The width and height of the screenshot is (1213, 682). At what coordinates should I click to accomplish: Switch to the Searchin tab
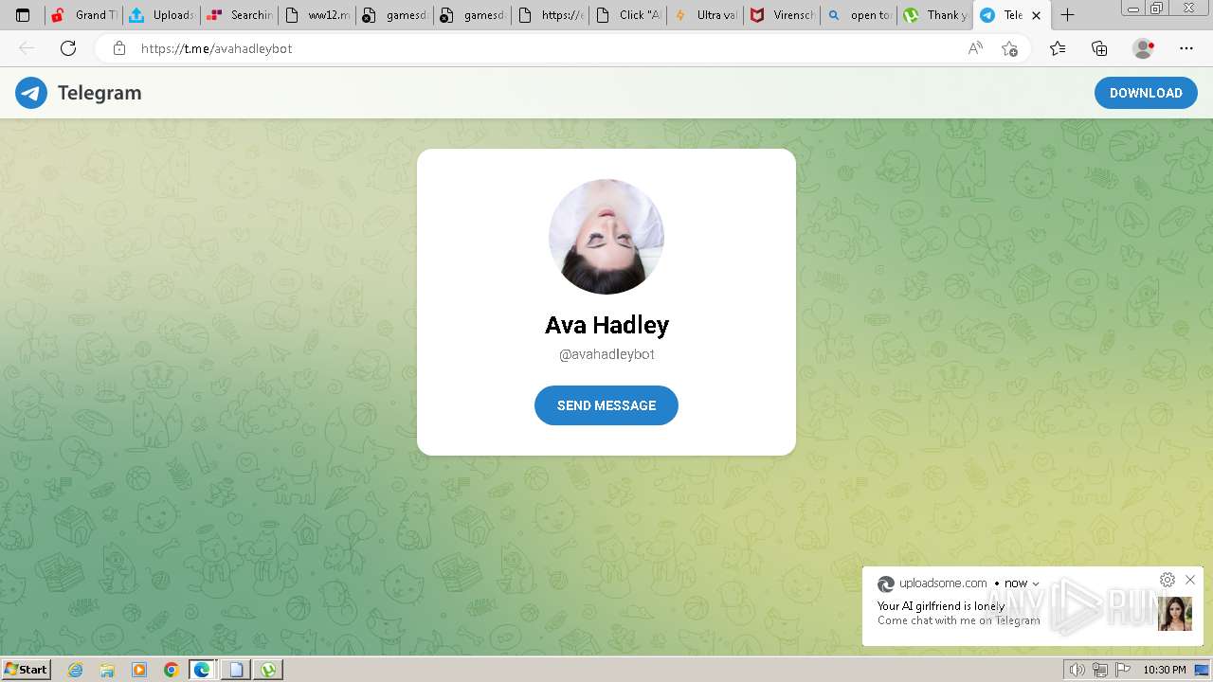(x=239, y=15)
